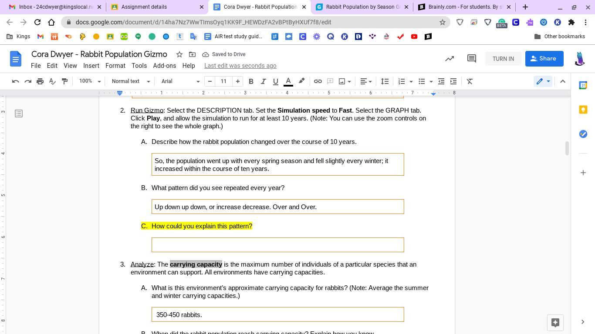Open the Normal text styles dropdown

[x=131, y=81]
